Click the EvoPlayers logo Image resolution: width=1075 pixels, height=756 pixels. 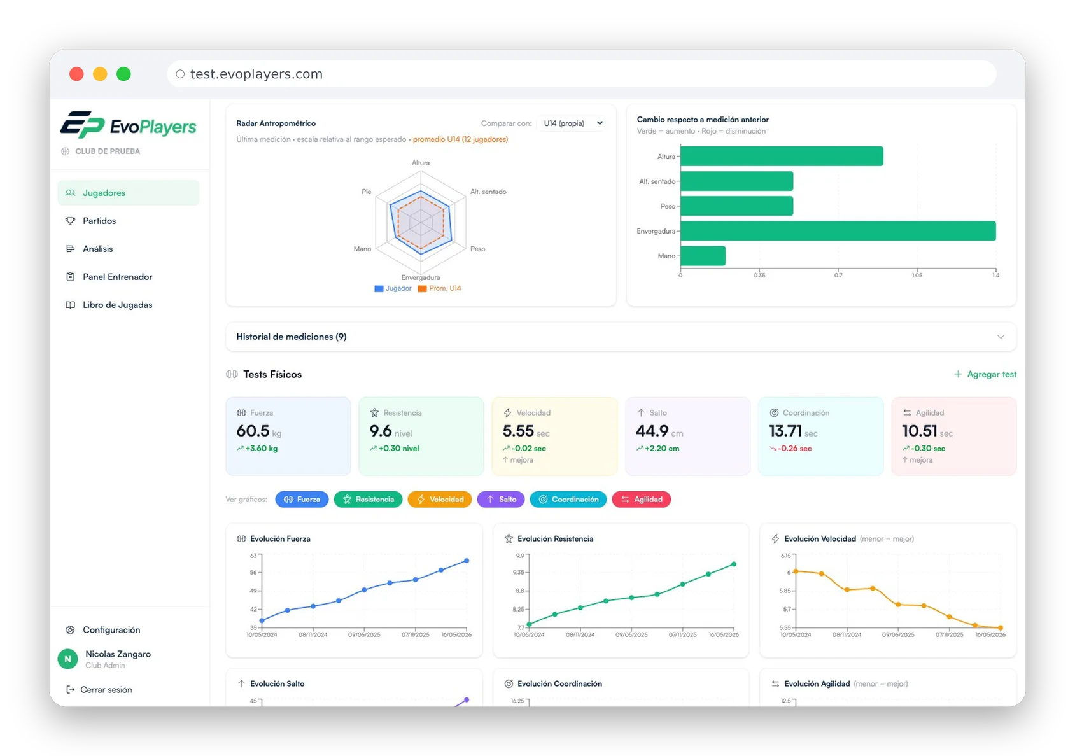[128, 125]
